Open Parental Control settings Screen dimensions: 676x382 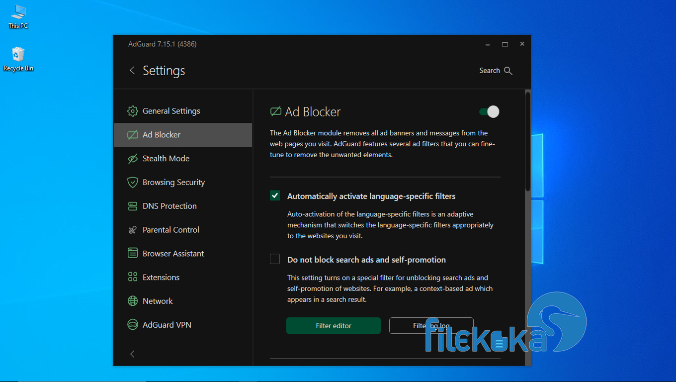click(183, 230)
